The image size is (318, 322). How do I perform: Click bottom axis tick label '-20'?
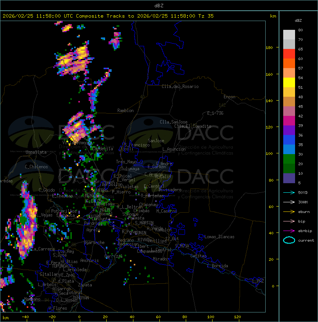(x=52, y=317)
